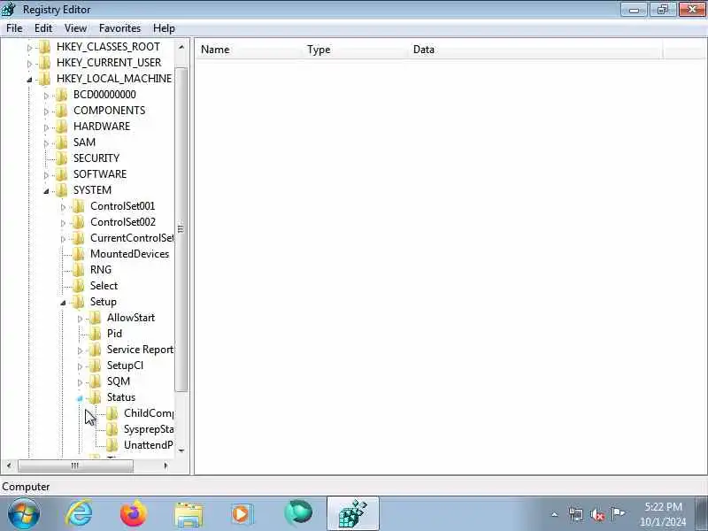Image resolution: width=708 pixels, height=531 pixels.
Task: Click the RNG folder icon
Action: click(78, 270)
